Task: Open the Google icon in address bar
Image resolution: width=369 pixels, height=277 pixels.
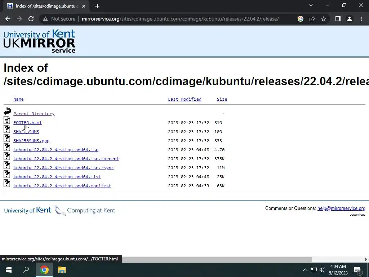Action: 301,19
